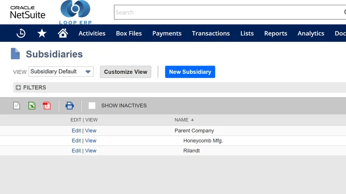The width and height of the screenshot is (346, 194).
Task: Edit the Honeycomb Mfg. subsidiary
Action: point(77,141)
